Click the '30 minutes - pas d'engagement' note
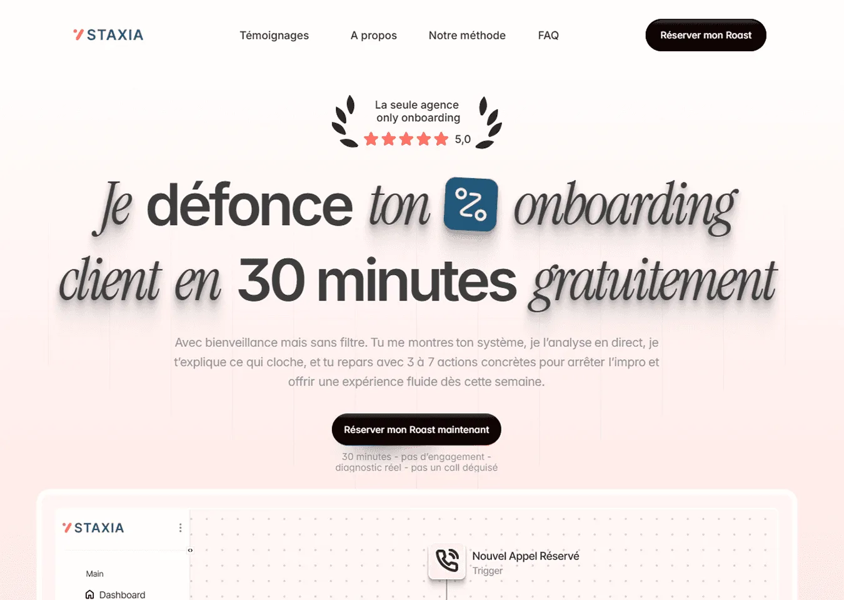Screen dimensions: 844x600 (416, 462)
